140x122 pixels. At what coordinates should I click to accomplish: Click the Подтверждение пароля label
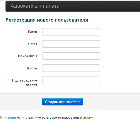[x=24, y=83]
